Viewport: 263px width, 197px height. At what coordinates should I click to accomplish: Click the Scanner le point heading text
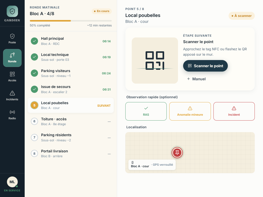tap(198, 42)
